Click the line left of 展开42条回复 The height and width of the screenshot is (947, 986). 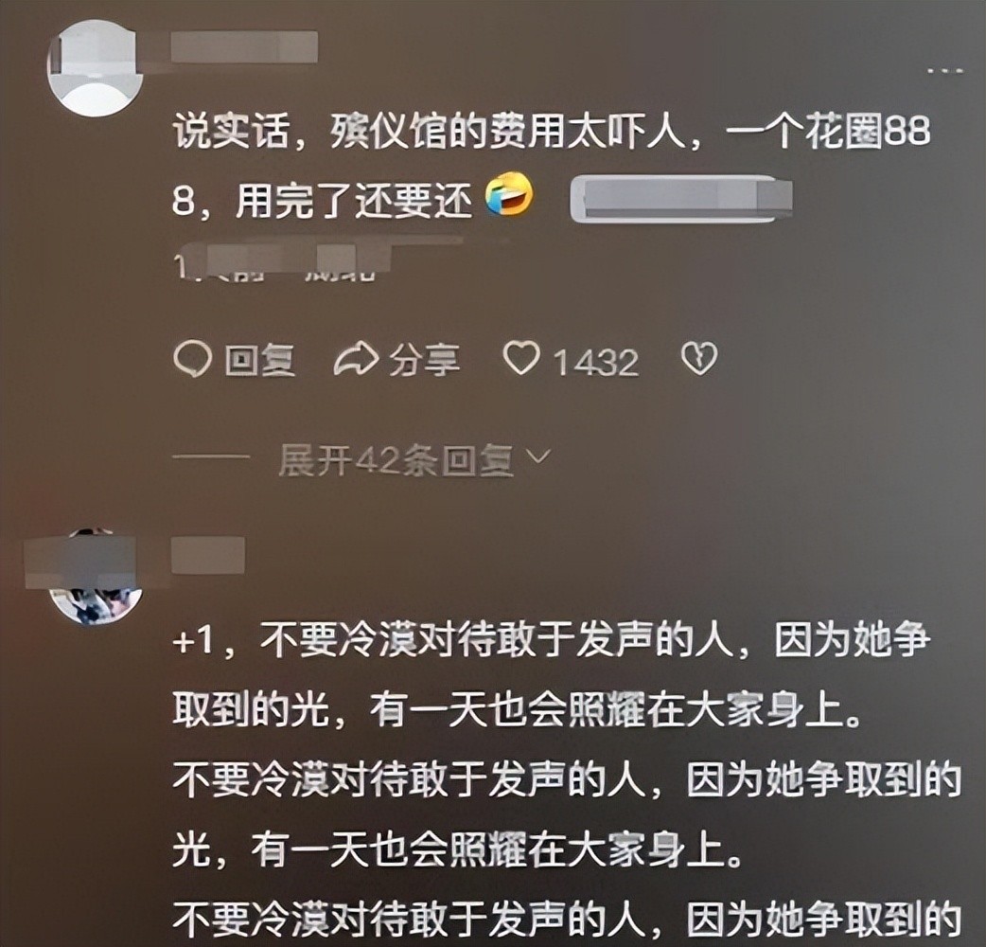tap(211, 456)
